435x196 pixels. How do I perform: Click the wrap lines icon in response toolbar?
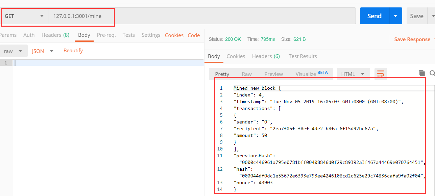(381, 74)
